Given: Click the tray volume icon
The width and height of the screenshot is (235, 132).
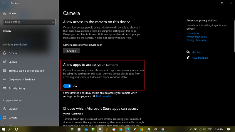Looking at the screenshot, I should [x=204, y=129].
